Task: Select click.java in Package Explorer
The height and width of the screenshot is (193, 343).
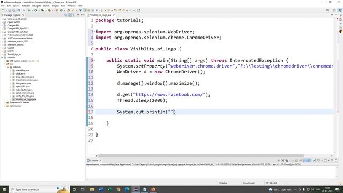Action: pos(20,74)
